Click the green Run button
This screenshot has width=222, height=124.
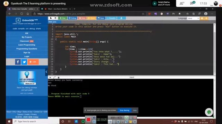pyautogui.click(x=63, y=18)
